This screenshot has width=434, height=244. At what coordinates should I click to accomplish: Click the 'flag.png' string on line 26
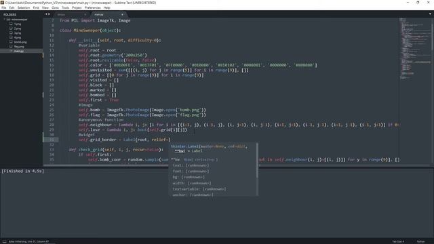pos(190,115)
